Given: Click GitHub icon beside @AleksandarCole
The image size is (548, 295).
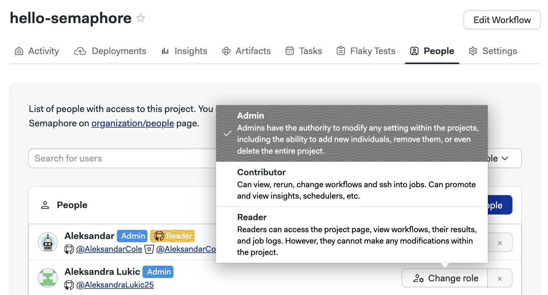Looking at the screenshot, I should 69,249.
